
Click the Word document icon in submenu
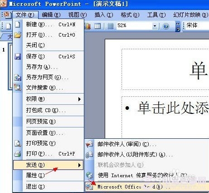89,187
